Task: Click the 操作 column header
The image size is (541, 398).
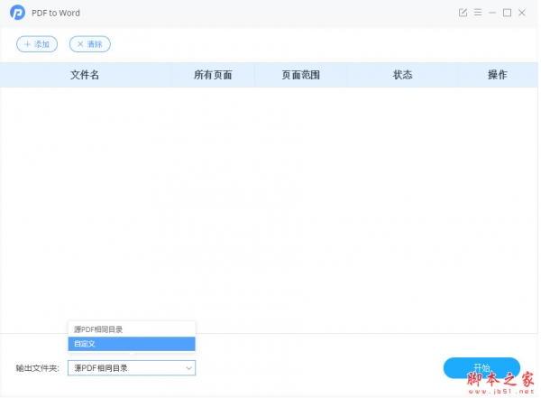Action: click(498, 75)
